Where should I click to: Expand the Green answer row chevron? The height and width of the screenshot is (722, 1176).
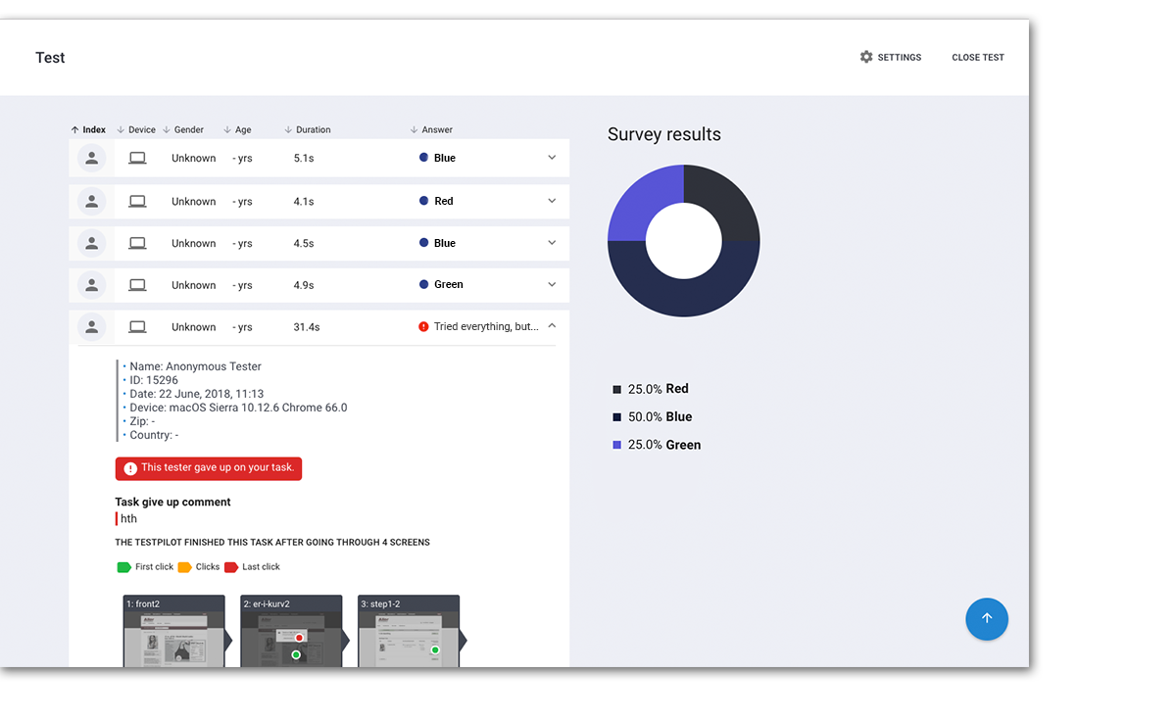point(552,284)
